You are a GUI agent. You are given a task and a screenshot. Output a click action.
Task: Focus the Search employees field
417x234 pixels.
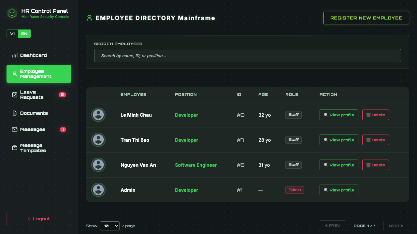point(247,55)
